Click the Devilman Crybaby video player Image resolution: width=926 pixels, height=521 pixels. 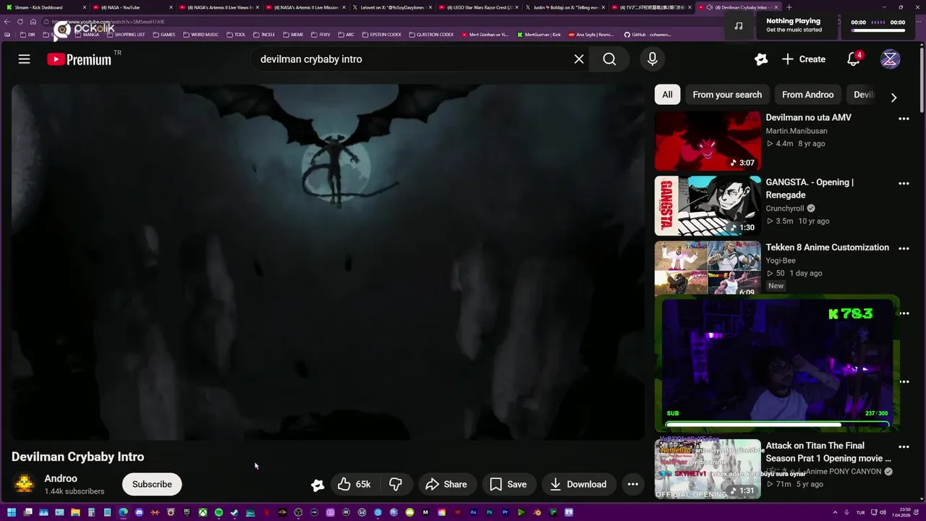tap(328, 262)
